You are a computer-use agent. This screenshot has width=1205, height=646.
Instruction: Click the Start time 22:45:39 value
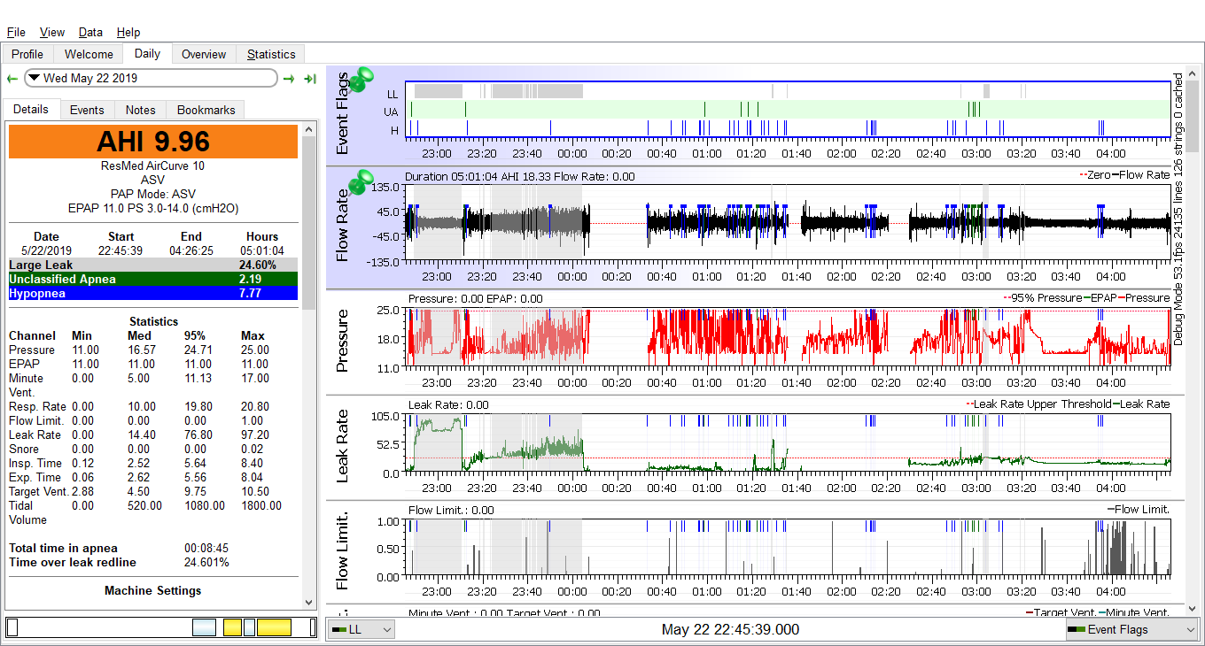pyautogui.click(x=121, y=250)
